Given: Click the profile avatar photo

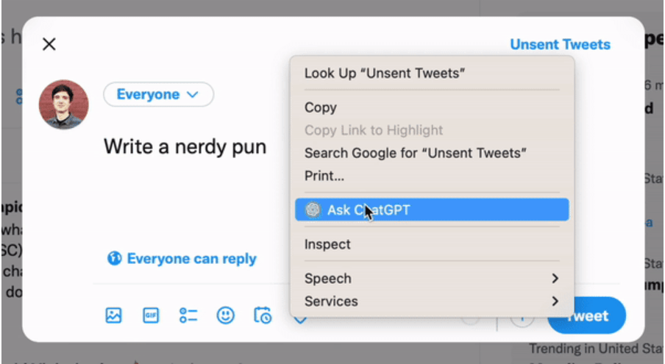Looking at the screenshot, I should point(63,104).
